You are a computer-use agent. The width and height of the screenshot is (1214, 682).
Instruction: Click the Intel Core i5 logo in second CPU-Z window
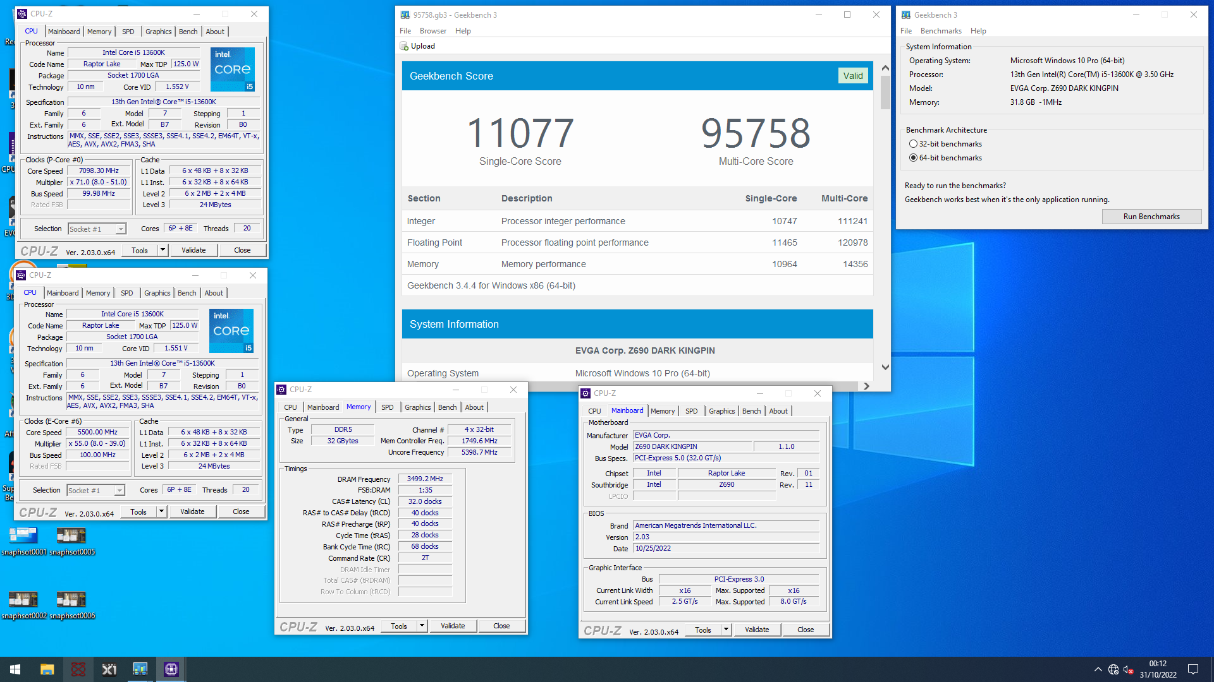(x=231, y=330)
